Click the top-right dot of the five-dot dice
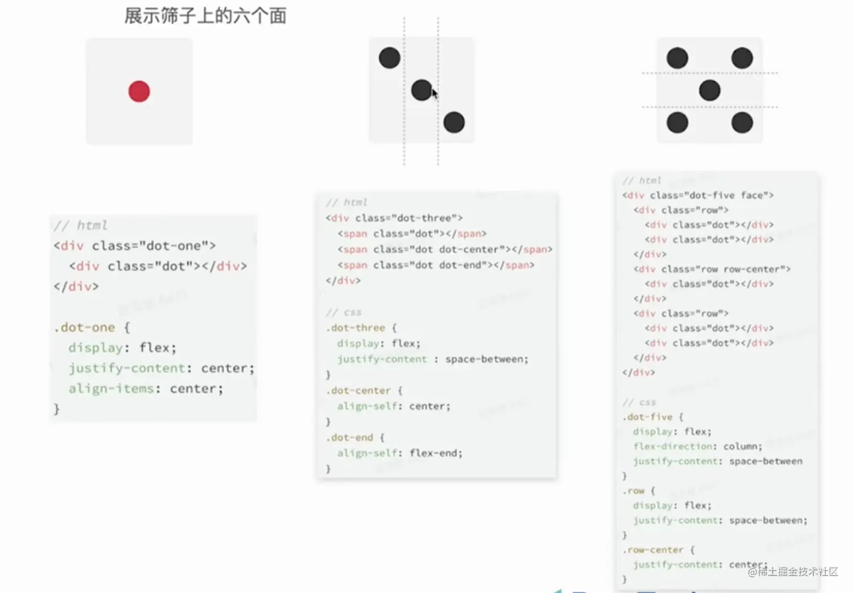This screenshot has height=593, width=854. pyautogui.click(x=742, y=58)
